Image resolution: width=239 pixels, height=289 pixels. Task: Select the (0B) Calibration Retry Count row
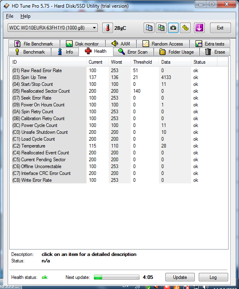point(119,119)
